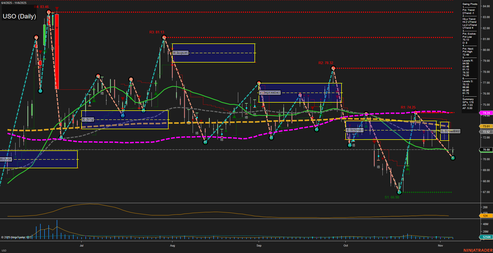This screenshot has height=253, width=493.
Task: Select the M:October monthly range label
Action: (354, 130)
